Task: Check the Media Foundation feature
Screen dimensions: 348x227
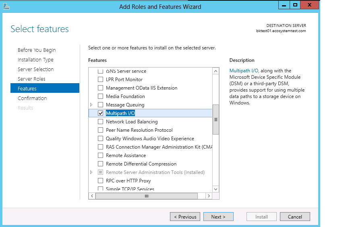Action: tap(101, 96)
